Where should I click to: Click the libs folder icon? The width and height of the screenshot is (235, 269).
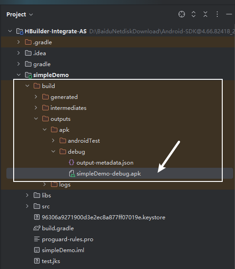(x=37, y=195)
